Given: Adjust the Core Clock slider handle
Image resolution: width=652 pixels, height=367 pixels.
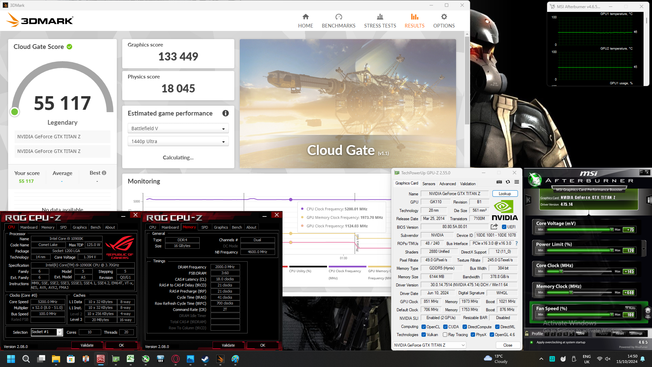Looking at the screenshot, I should pyautogui.click(x=561, y=272).
